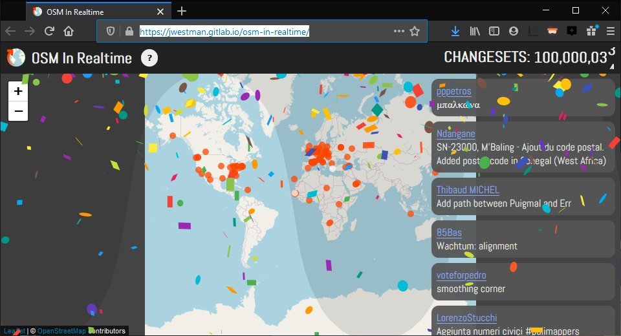The width and height of the screenshot is (621, 336).
Task: Toggle the browser sidebar view
Action: (x=494, y=31)
